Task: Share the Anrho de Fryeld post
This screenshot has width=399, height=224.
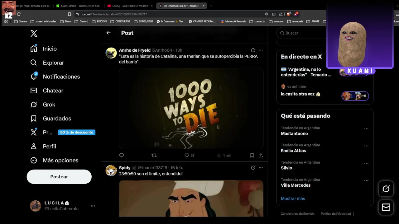Action: tap(261, 155)
